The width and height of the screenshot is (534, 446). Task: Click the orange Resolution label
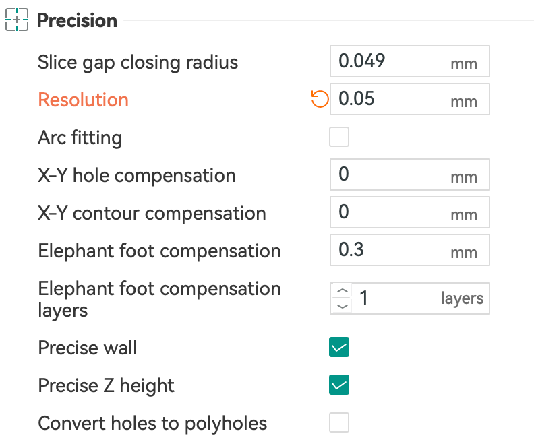(x=83, y=100)
